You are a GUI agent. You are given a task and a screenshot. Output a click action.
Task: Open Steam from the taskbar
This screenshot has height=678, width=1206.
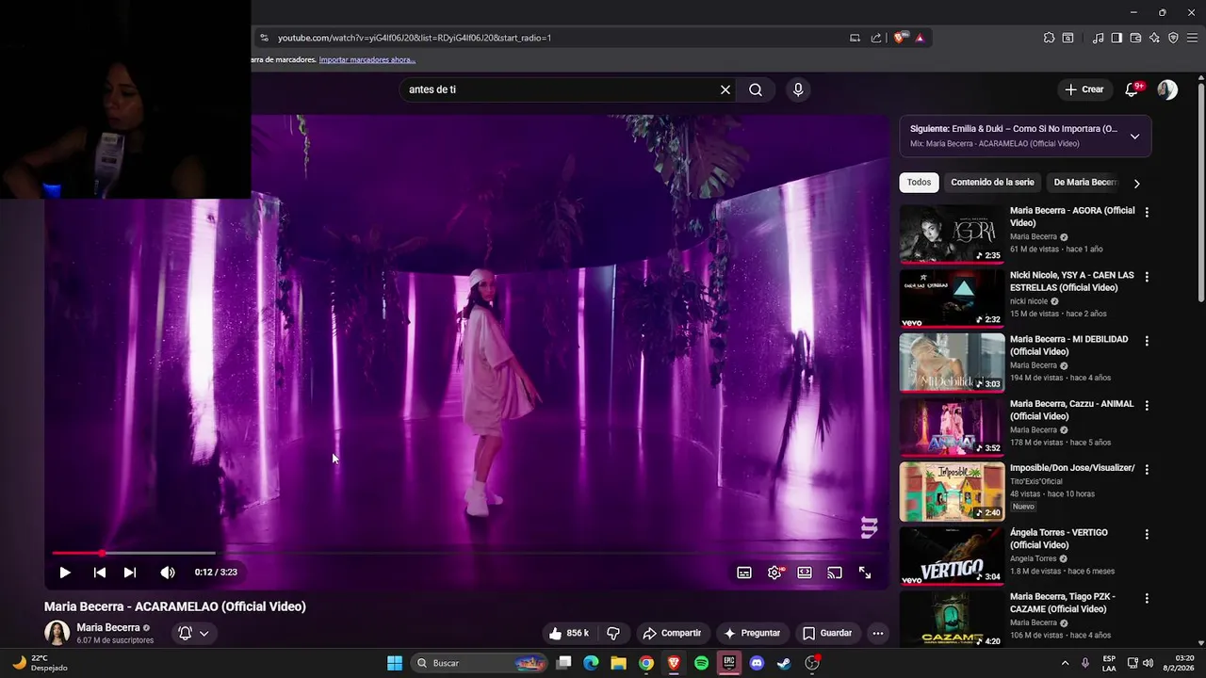(x=784, y=663)
